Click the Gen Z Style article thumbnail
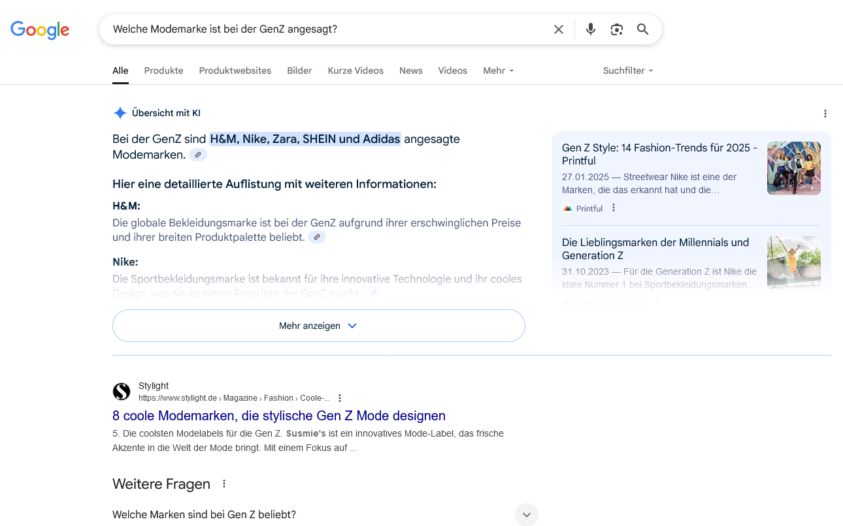Viewport: 843px width, 526px height. coord(794,168)
